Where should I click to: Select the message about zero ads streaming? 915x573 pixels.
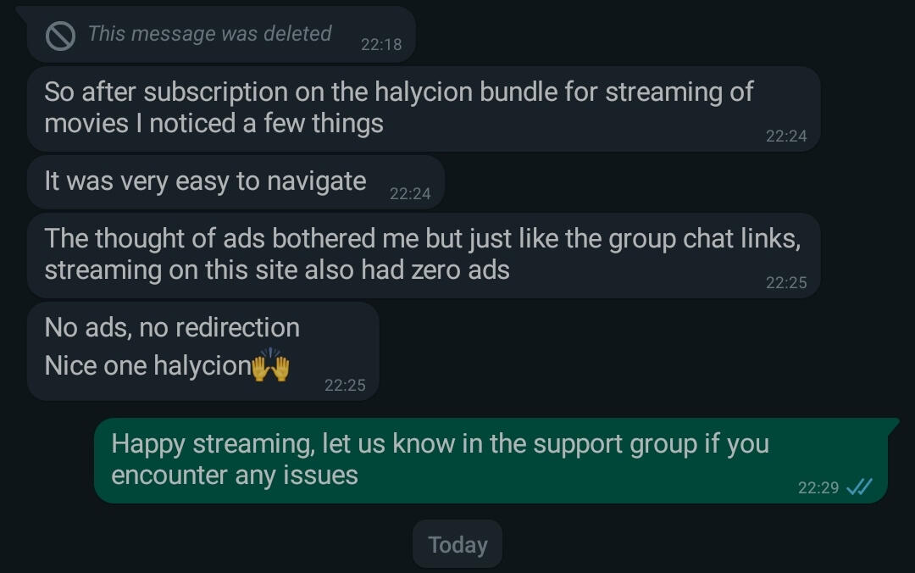pos(424,256)
